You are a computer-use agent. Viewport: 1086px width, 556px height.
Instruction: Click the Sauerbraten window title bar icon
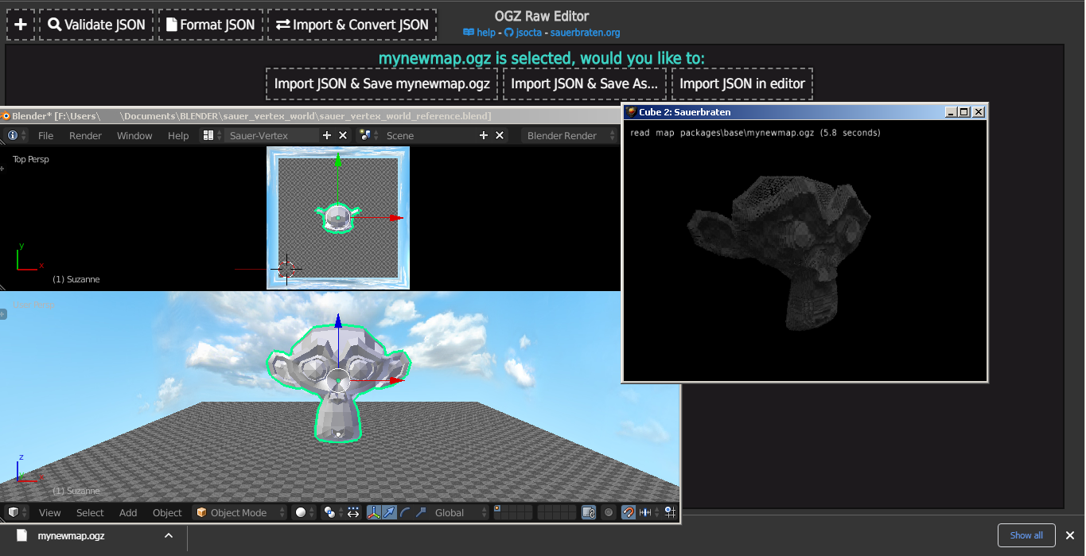[632, 112]
